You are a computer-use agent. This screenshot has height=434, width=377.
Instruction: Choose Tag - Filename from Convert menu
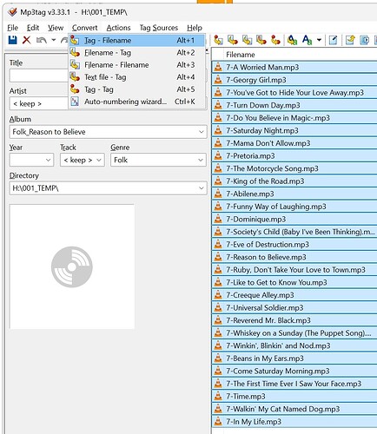pyautogui.click(x=136, y=40)
